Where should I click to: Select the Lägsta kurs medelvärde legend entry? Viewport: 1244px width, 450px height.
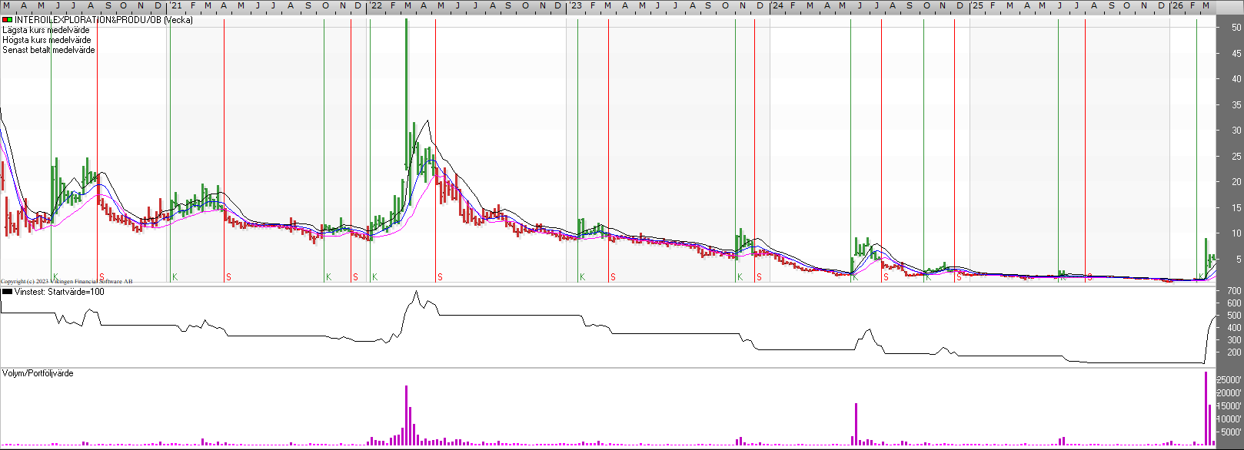[x=46, y=30]
